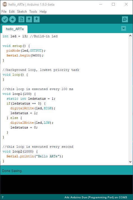The height and width of the screenshot is (200, 133).
Task: Create a new sketch with New icon
Action: [21, 19]
